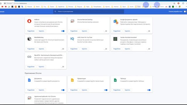Click the extensions search input field
This screenshot has width=187, height=105.
(x=89, y=12)
